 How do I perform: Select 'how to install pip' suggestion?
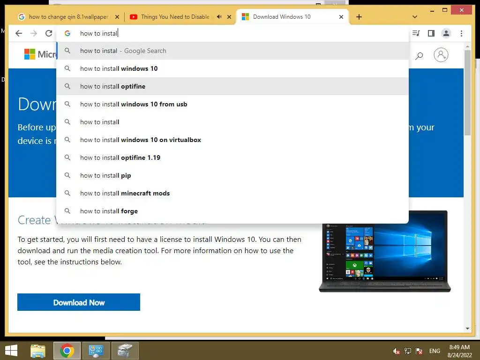(232, 175)
